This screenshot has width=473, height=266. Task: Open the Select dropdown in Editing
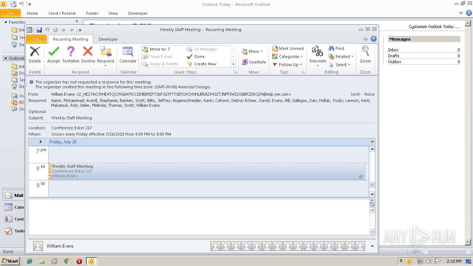(339, 65)
